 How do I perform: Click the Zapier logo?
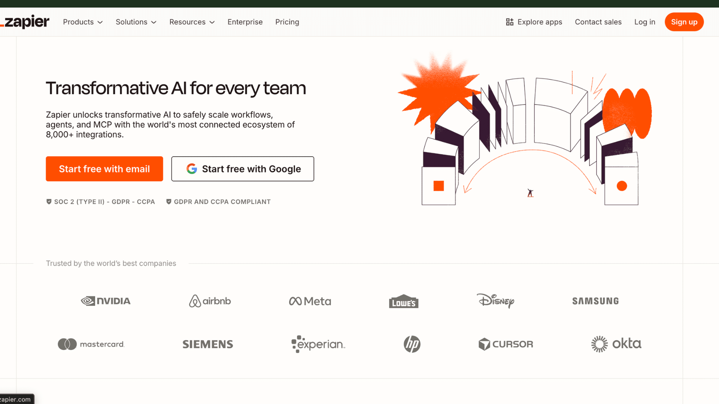click(24, 22)
